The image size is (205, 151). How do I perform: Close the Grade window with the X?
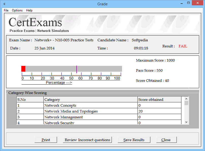198,3
